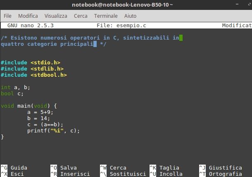Open the Aiuto menu
Viewport: 252px width, 177px height.
pyautogui.click(x=130, y=16)
